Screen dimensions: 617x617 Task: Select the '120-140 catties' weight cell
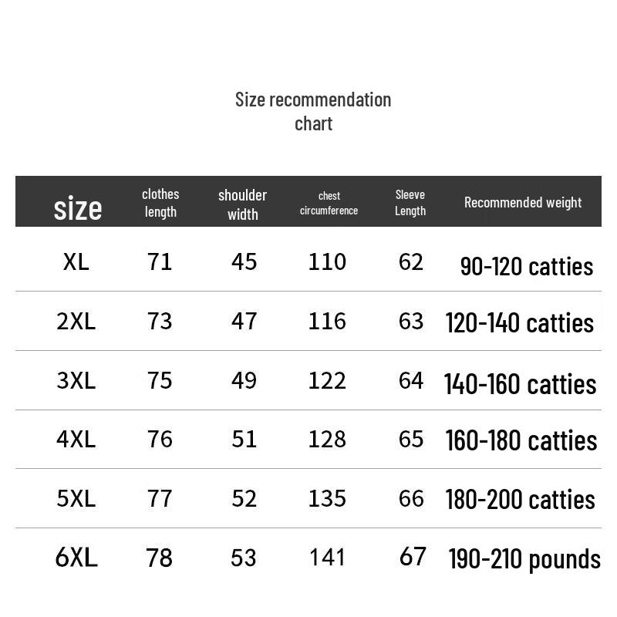[519, 323]
